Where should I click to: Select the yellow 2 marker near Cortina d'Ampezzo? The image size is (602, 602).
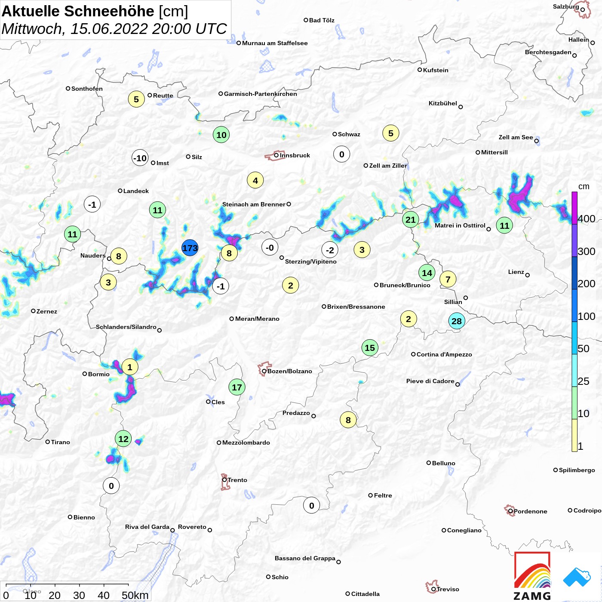408,319
